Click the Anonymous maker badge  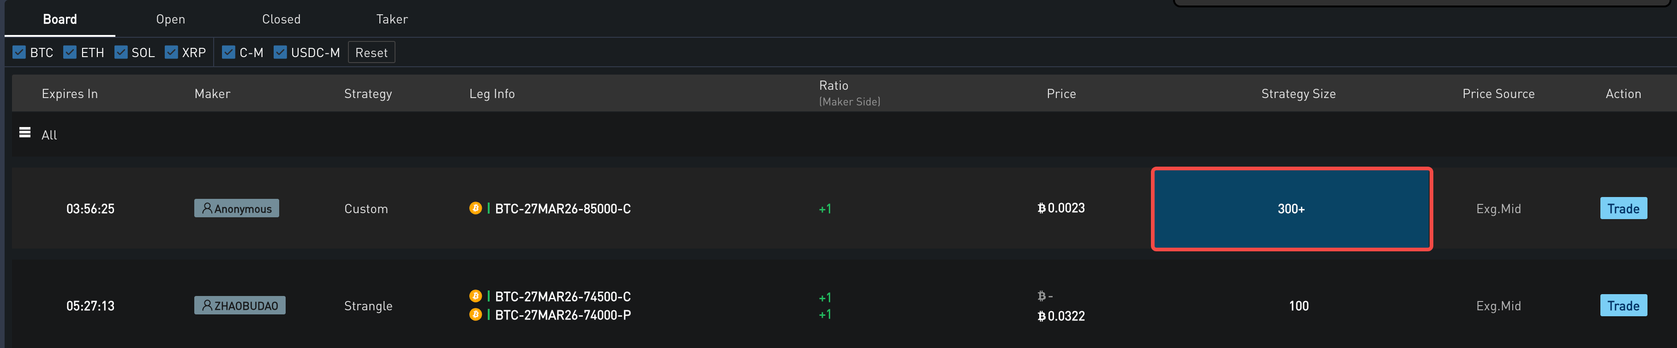tap(236, 209)
